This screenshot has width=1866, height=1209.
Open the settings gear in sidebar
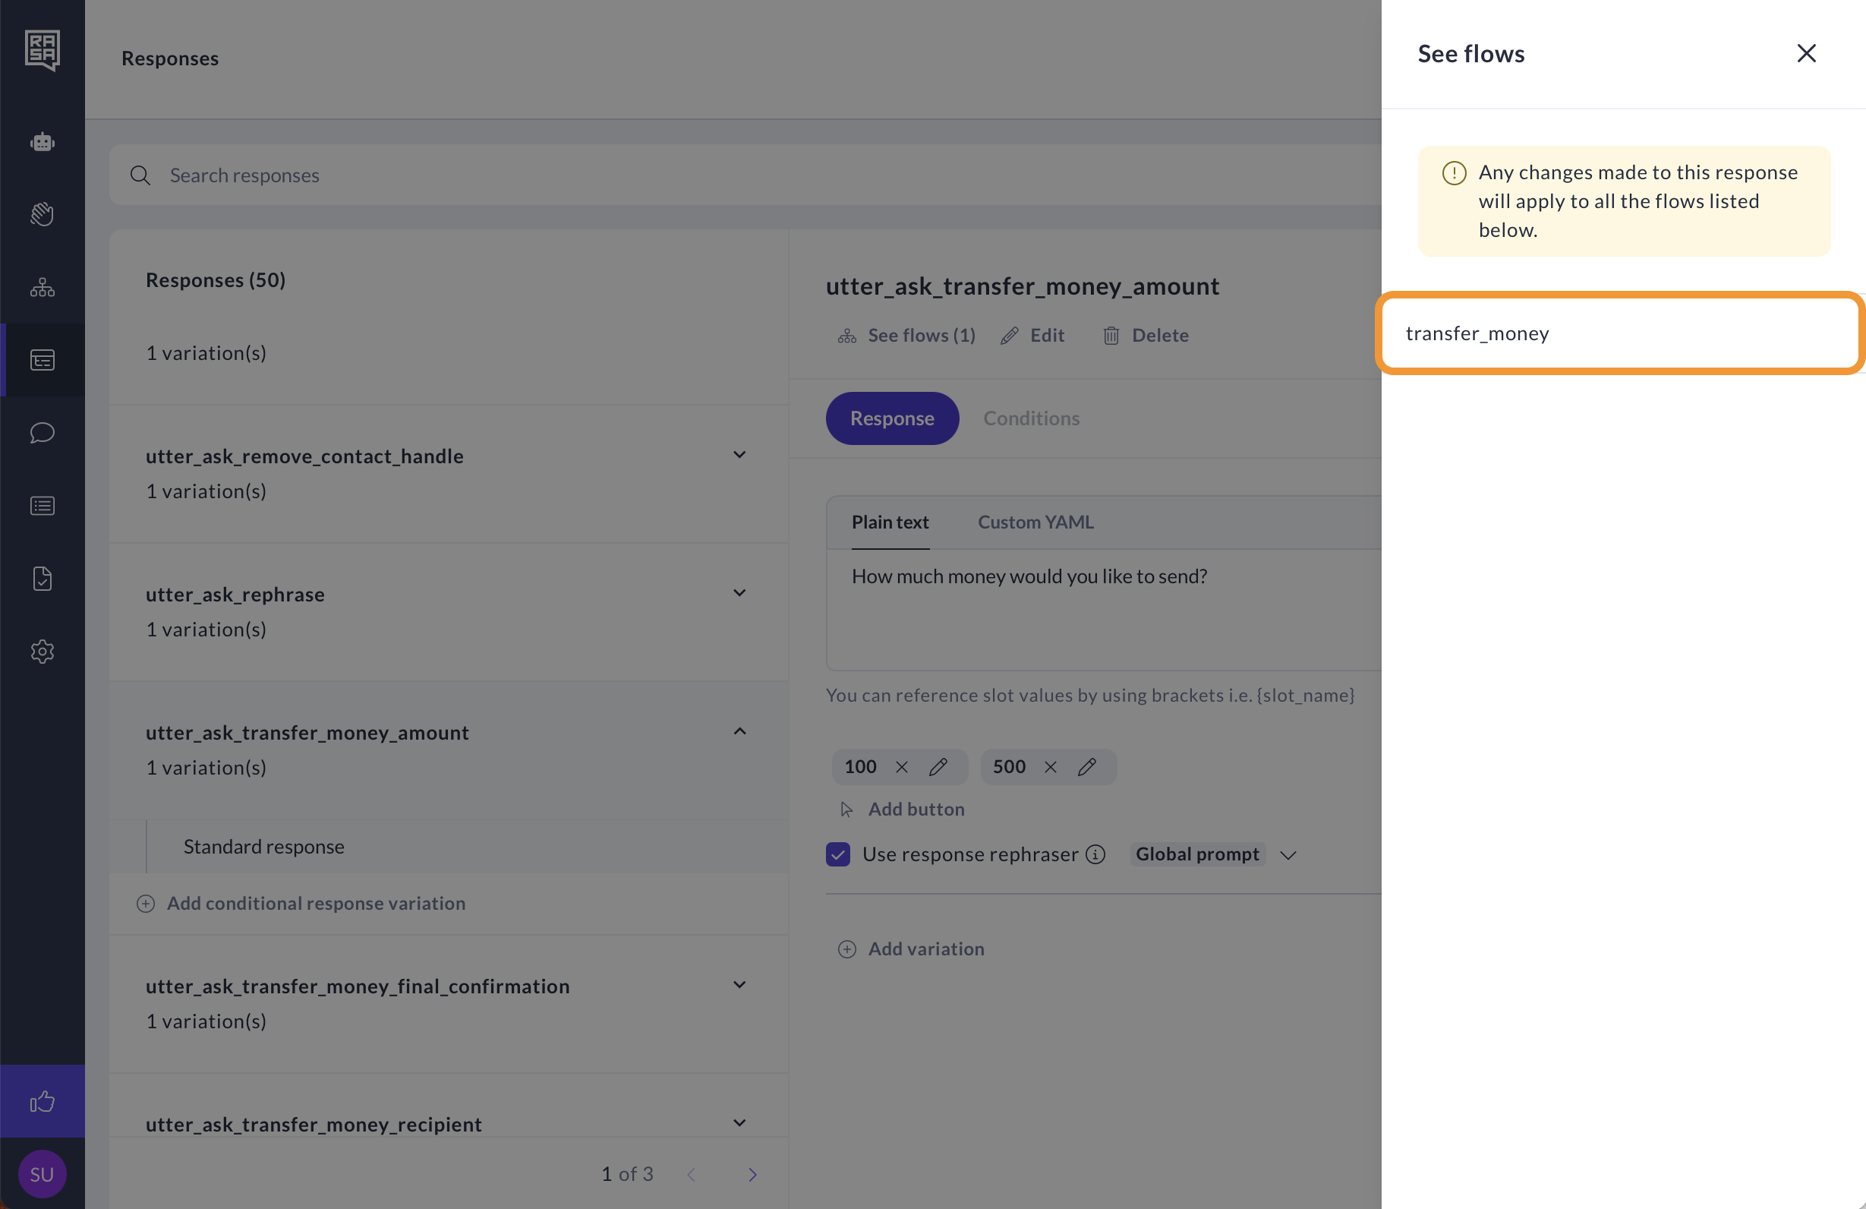coord(43,651)
